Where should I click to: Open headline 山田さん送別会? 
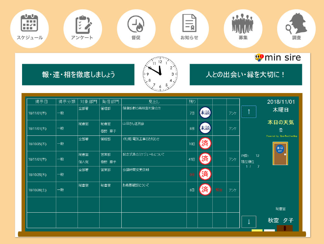(x=133, y=123)
